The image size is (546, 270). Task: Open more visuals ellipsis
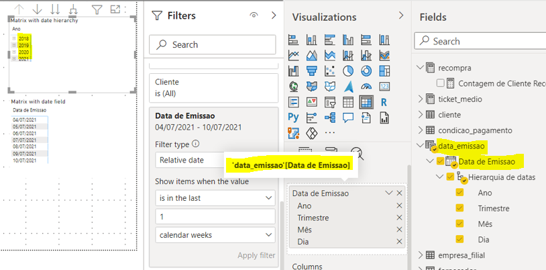click(x=330, y=132)
